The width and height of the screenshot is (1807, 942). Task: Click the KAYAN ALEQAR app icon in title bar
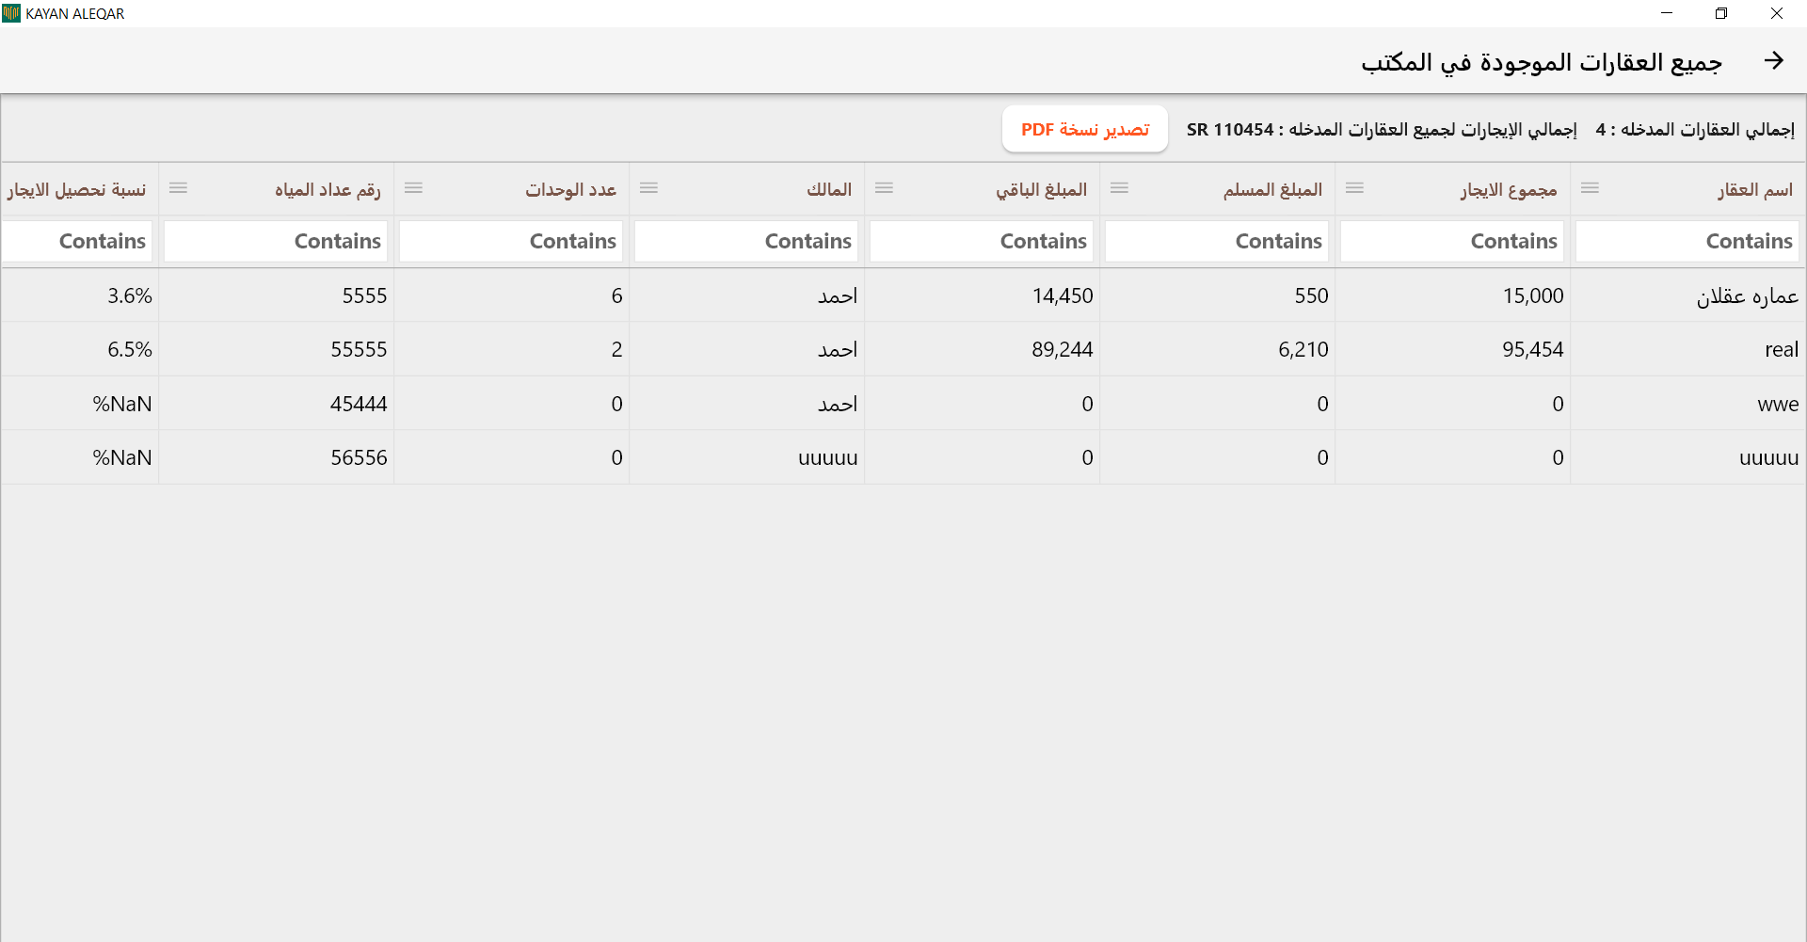point(11,13)
